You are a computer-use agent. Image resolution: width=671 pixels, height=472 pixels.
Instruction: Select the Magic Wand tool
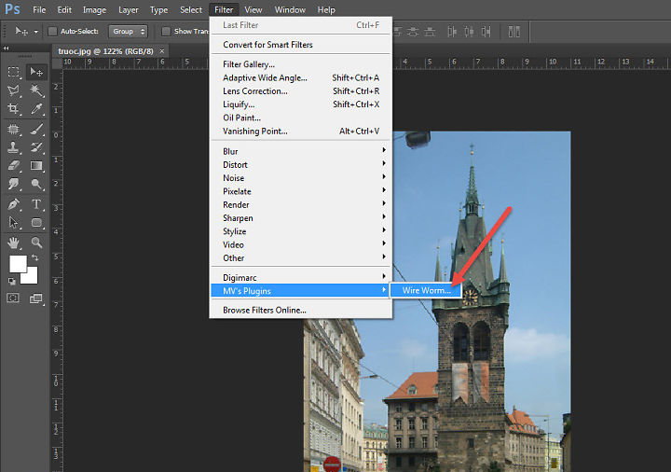(36, 90)
